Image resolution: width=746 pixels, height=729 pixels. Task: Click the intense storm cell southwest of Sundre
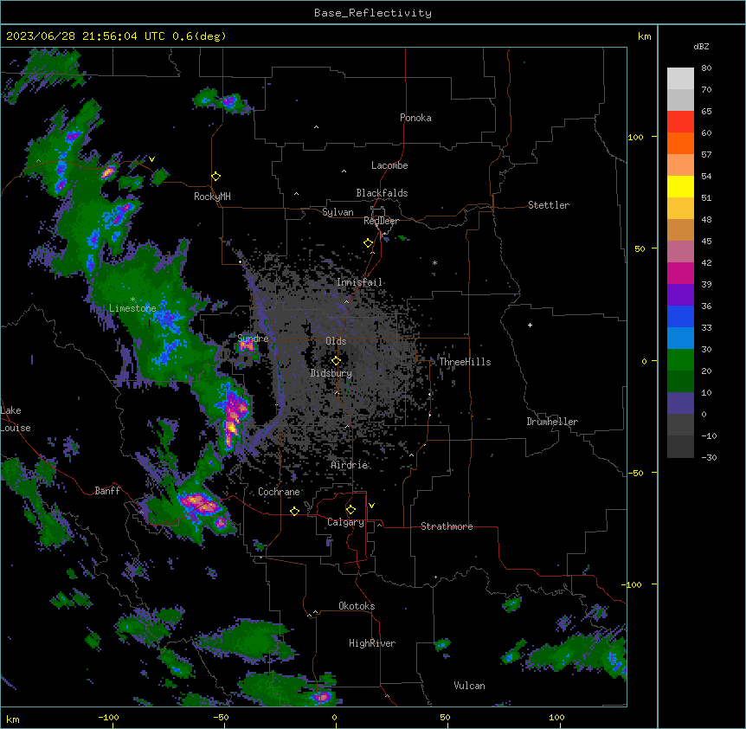pyautogui.click(x=233, y=419)
